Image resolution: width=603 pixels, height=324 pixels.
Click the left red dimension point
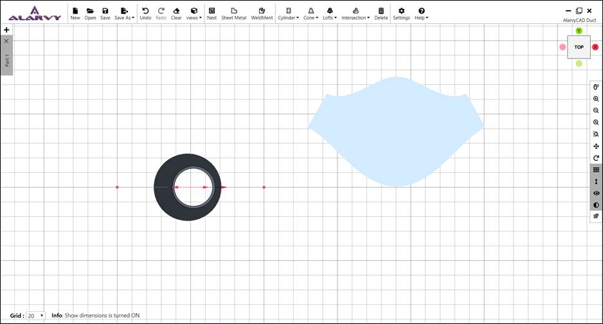tap(117, 187)
